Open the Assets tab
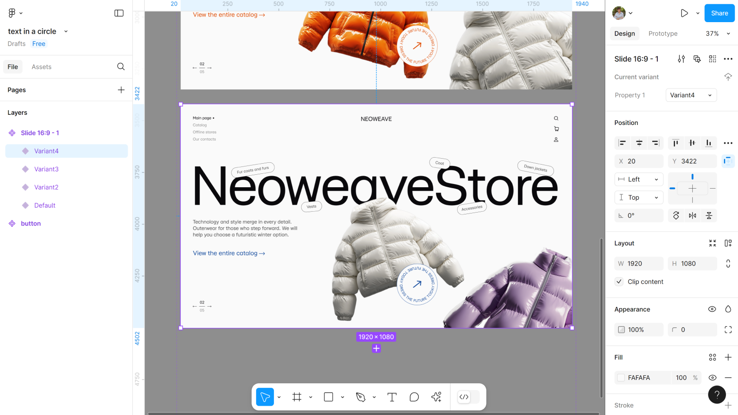 pos(42,67)
